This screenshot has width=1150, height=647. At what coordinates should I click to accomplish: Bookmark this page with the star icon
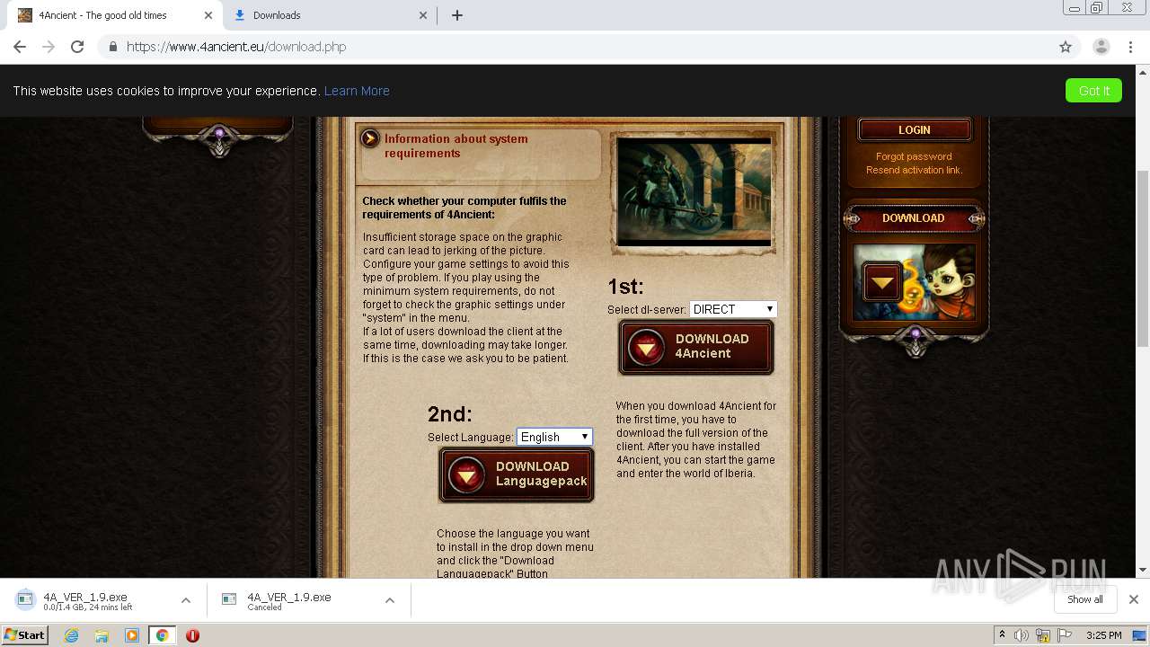point(1066,47)
